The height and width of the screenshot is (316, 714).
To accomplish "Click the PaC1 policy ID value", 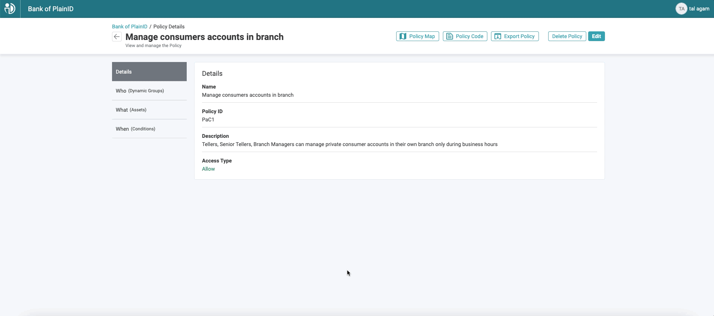I will [x=208, y=120].
